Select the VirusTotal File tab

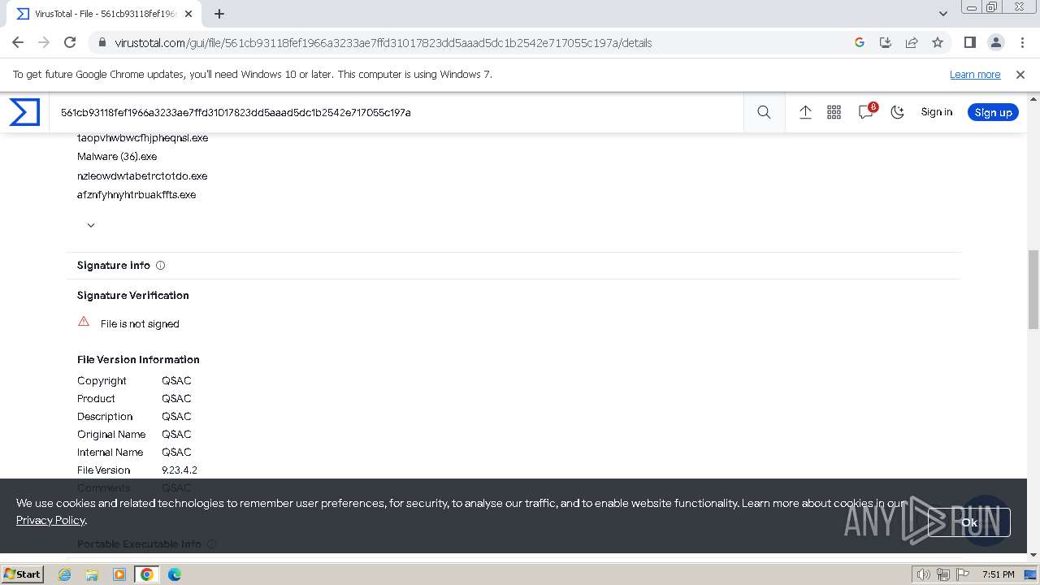[x=106, y=14]
